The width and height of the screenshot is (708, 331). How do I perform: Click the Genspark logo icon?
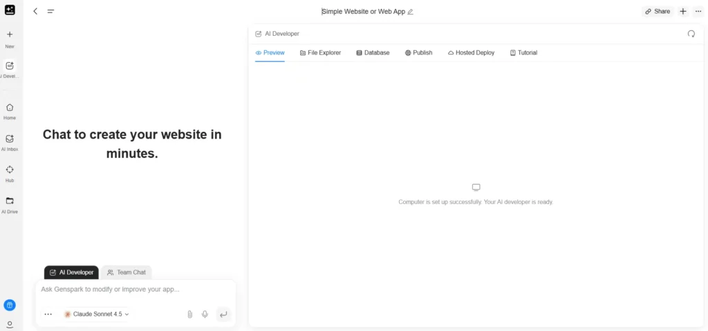pyautogui.click(x=10, y=10)
